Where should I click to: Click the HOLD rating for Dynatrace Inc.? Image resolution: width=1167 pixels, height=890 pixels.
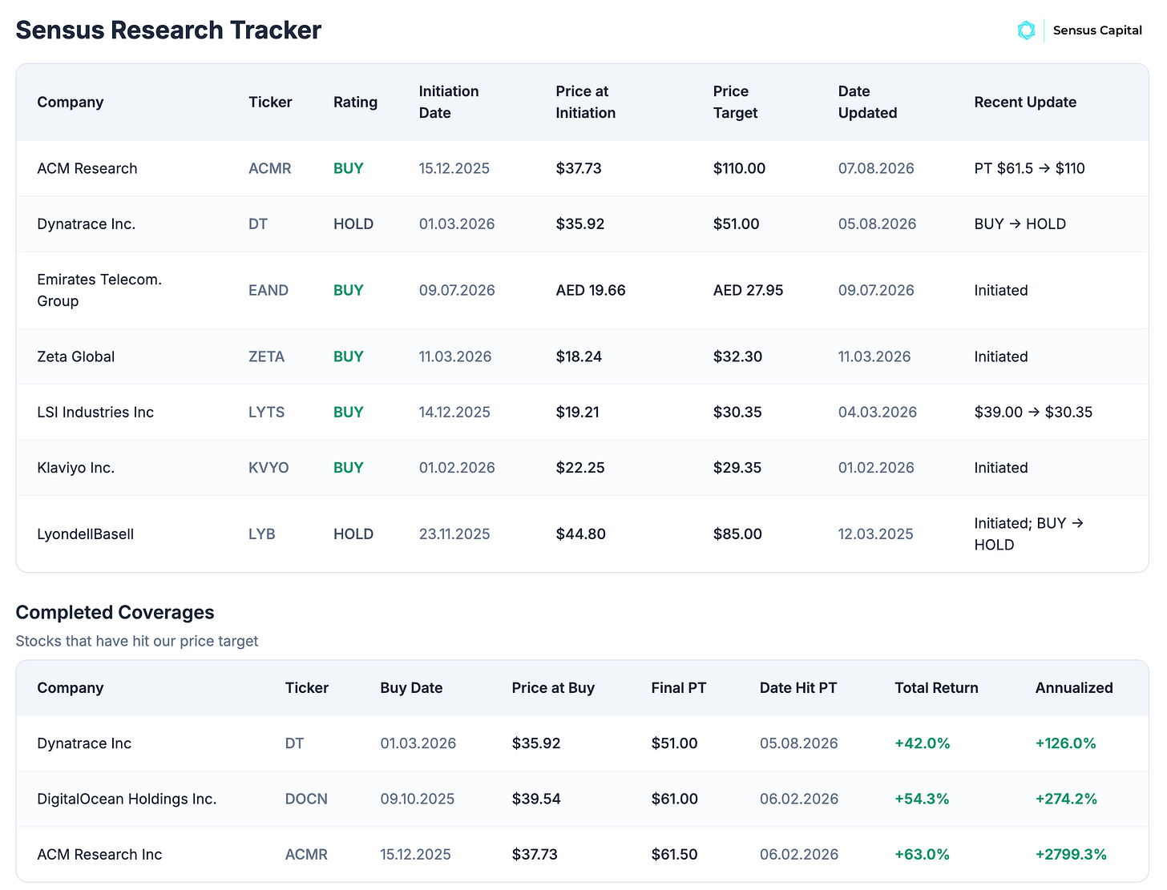353,224
